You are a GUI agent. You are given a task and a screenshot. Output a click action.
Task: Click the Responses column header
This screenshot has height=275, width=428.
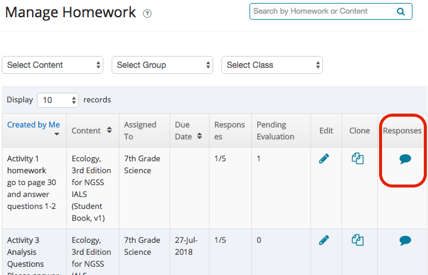(402, 130)
